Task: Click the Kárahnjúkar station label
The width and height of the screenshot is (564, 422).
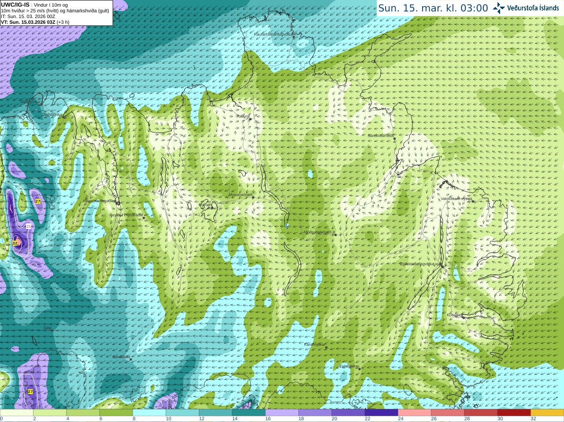Action: pyautogui.click(x=315, y=344)
